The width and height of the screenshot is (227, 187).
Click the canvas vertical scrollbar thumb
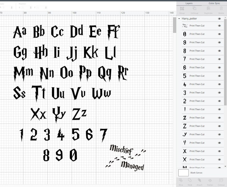coord(174,25)
